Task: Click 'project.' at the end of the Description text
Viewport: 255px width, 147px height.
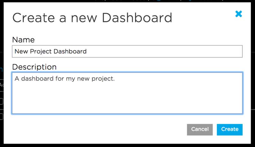Action: (x=104, y=79)
